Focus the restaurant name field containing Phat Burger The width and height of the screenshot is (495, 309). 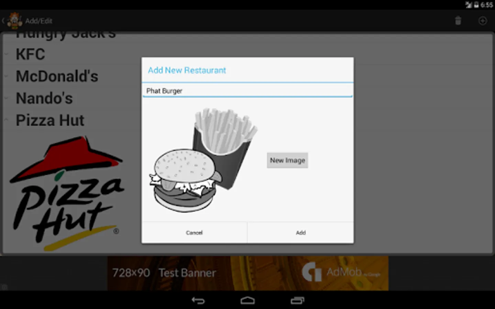click(x=247, y=91)
